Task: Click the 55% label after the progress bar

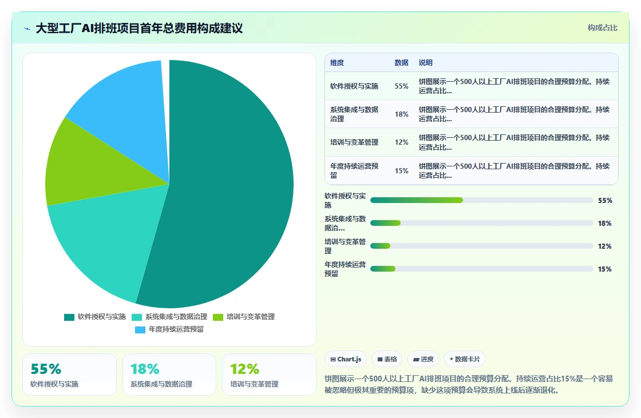Action: click(x=605, y=201)
